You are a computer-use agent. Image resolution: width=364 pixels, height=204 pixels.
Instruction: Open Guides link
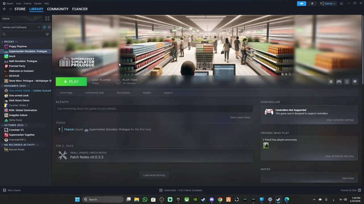tap(147, 93)
